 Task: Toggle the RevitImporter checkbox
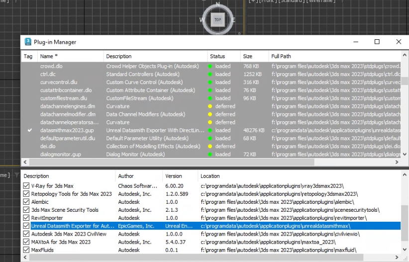(26, 218)
